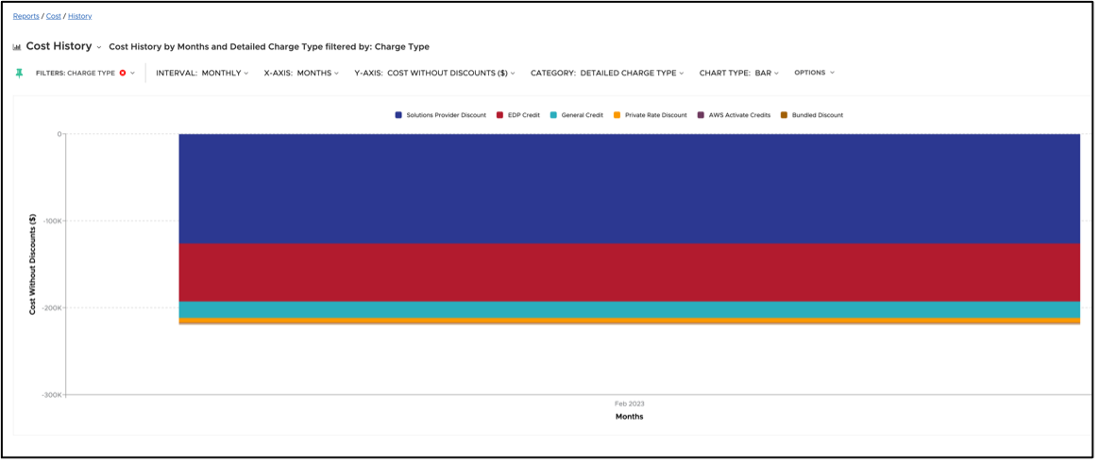
Task: Click the Cost Without Discounts ($) axis title
Action: 32,264
